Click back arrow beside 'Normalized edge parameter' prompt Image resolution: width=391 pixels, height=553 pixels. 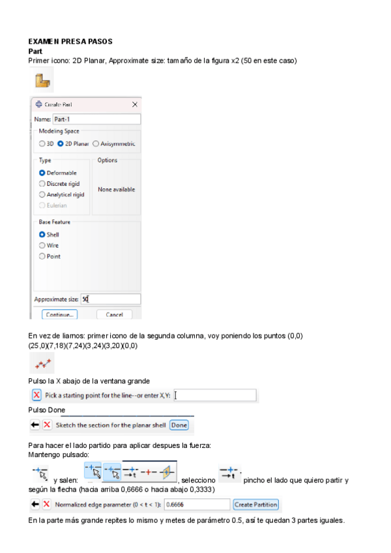pos(35,504)
